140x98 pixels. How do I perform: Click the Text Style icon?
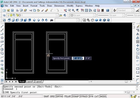tap(115, 10)
